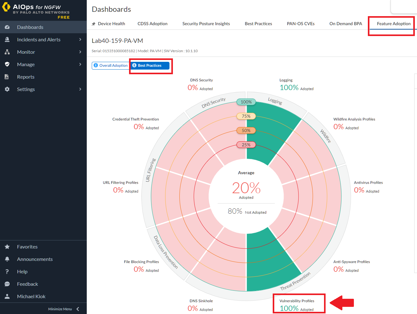Click the Incidents and Alerts bell icon
The image size is (417, 314).
(7, 40)
